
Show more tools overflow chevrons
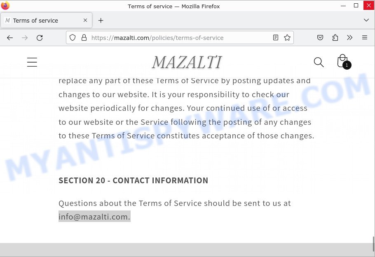(349, 37)
